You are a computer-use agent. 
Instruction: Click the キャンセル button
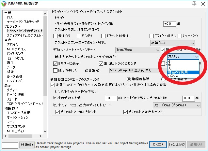(x=177, y=144)
